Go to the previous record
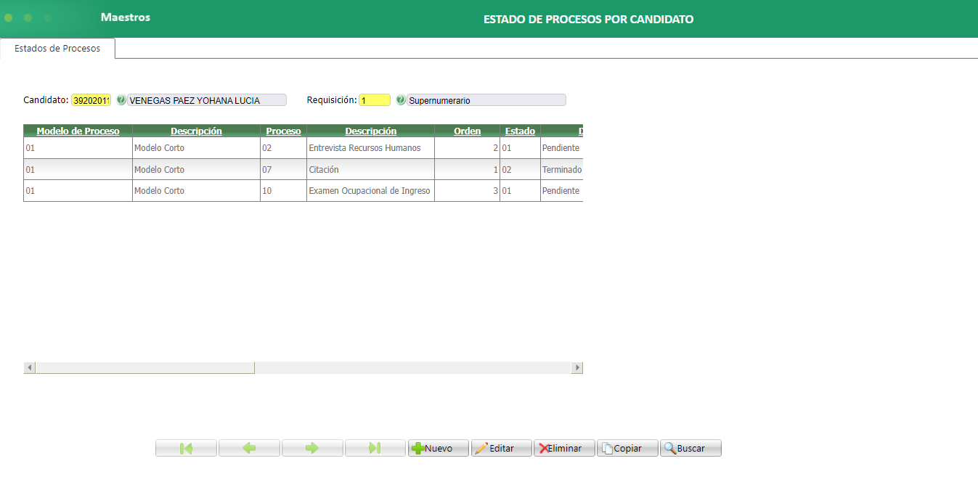Image resolution: width=978 pixels, height=477 pixels. 249,448
